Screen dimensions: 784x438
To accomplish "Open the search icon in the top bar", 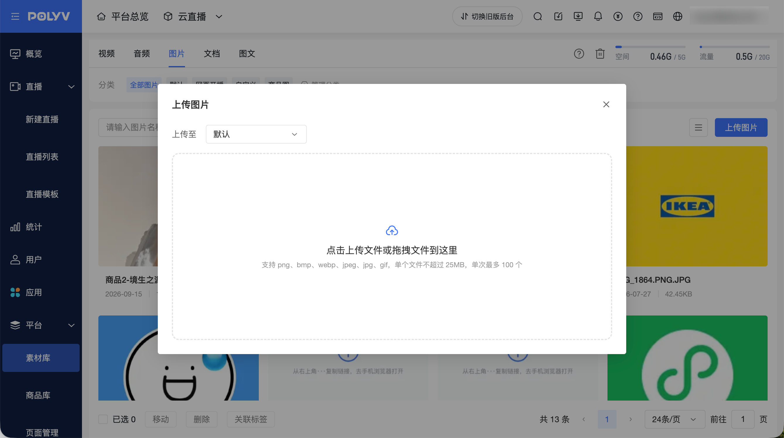I will [538, 16].
